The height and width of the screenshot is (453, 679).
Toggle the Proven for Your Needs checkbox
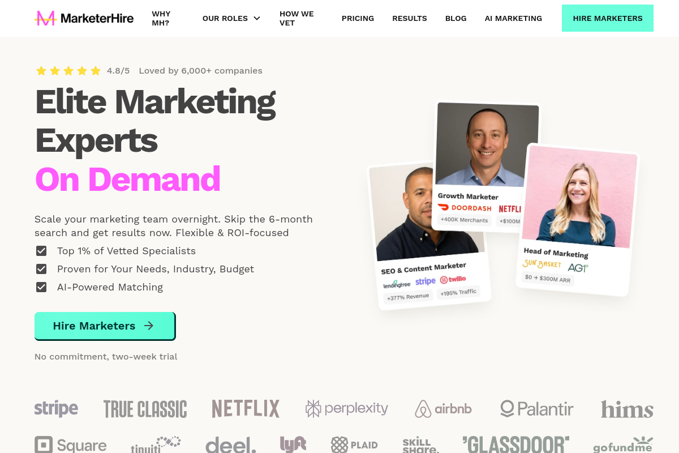click(41, 269)
